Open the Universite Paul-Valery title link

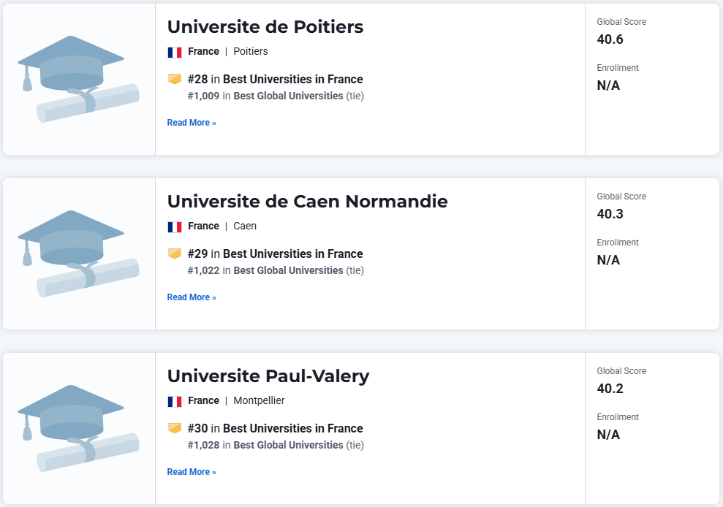[x=268, y=376]
